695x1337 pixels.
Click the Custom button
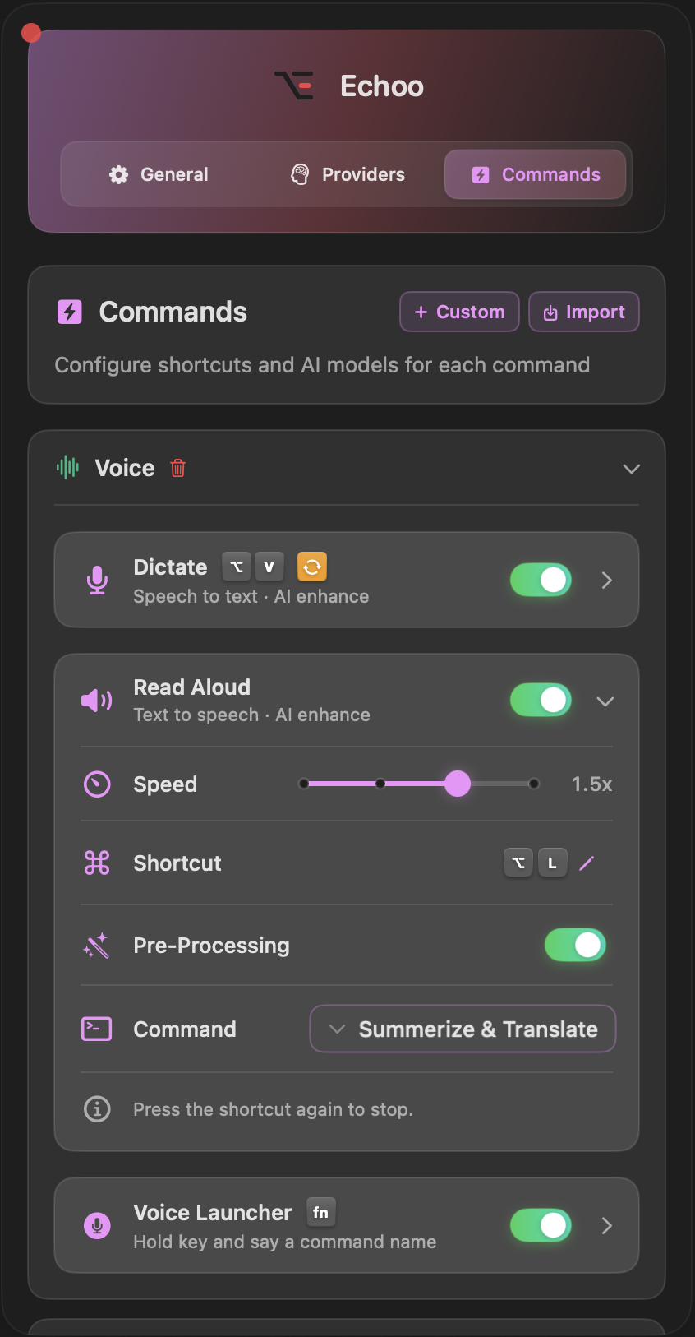pyautogui.click(x=459, y=312)
